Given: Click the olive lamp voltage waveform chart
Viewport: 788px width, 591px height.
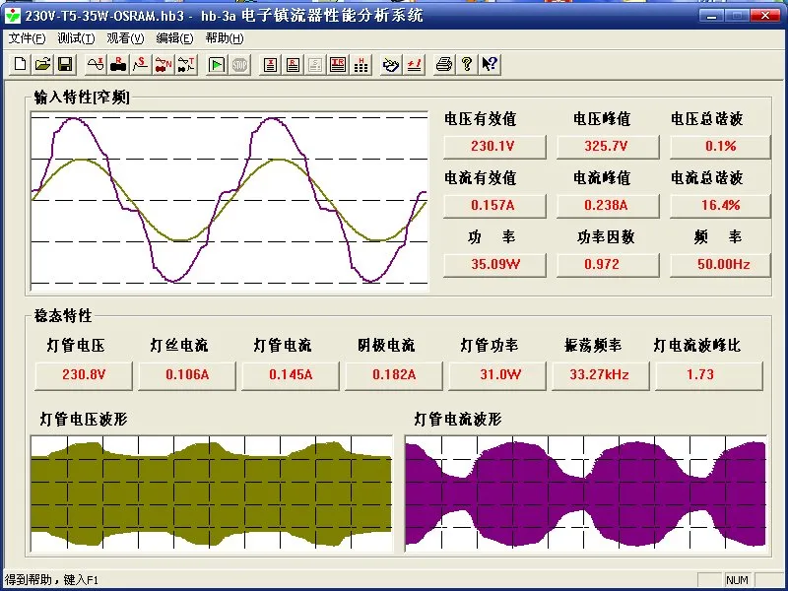Looking at the screenshot, I should (211, 493).
